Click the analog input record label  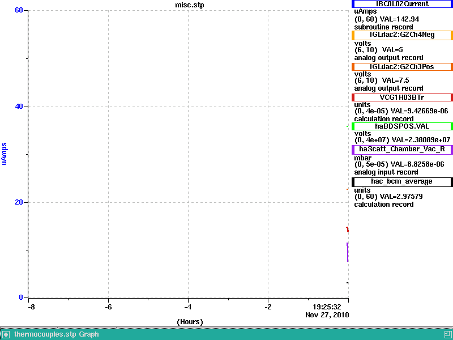point(386,172)
